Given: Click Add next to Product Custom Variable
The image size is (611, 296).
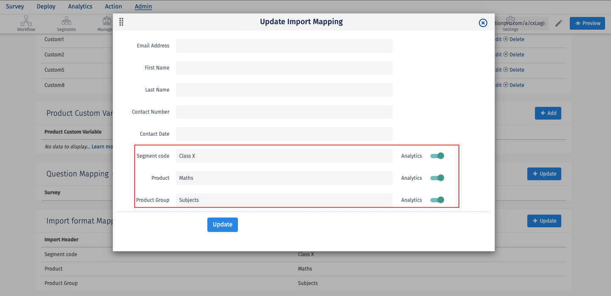Looking at the screenshot, I should (548, 113).
